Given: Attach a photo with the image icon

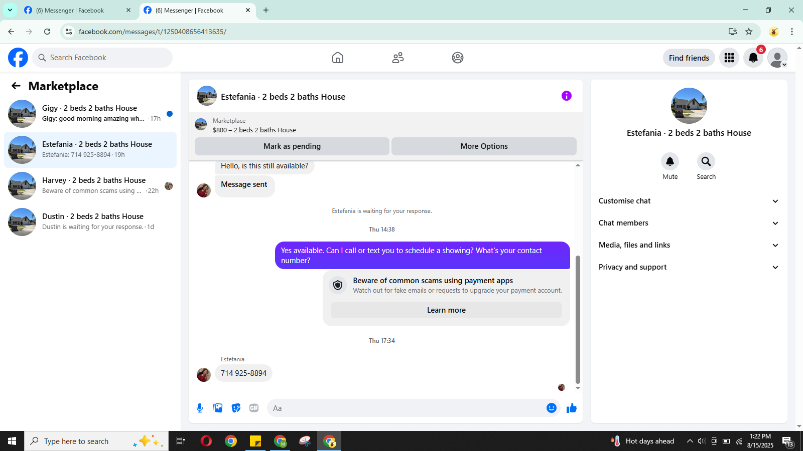Looking at the screenshot, I should click(218, 408).
